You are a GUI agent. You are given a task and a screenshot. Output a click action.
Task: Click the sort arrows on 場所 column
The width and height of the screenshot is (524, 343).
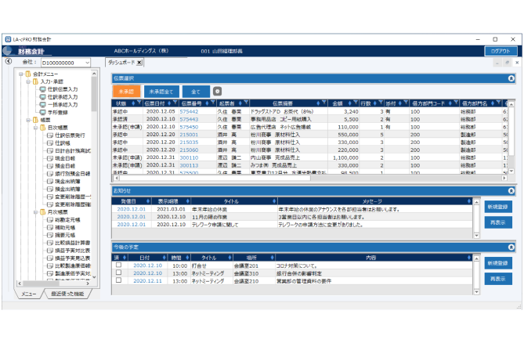click(x=272, y=258)
